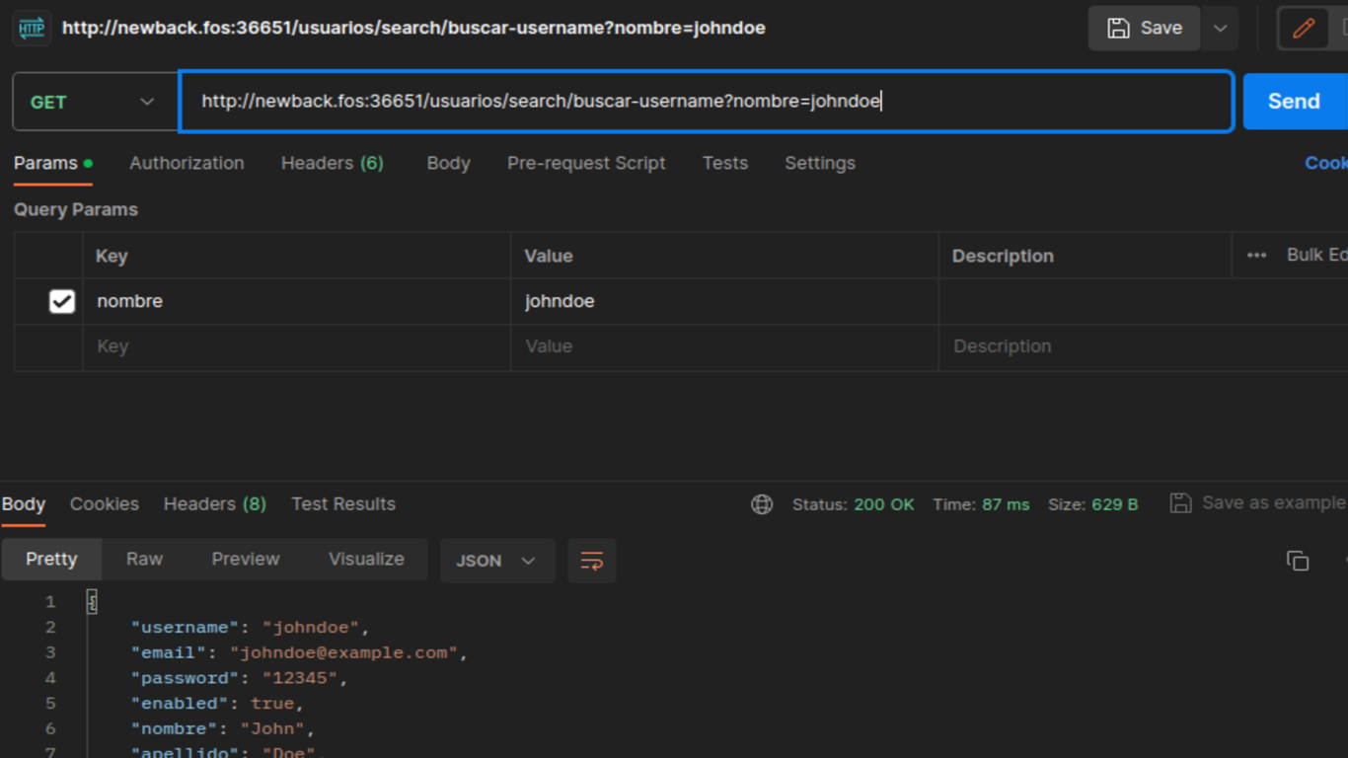The width and height of the screenshot is (1348, 758).
Task: Select the Raw response view
Action: point(144,559)
